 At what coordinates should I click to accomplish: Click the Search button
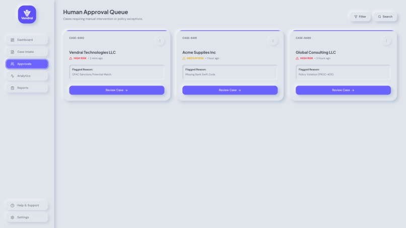tap(385, 17)
